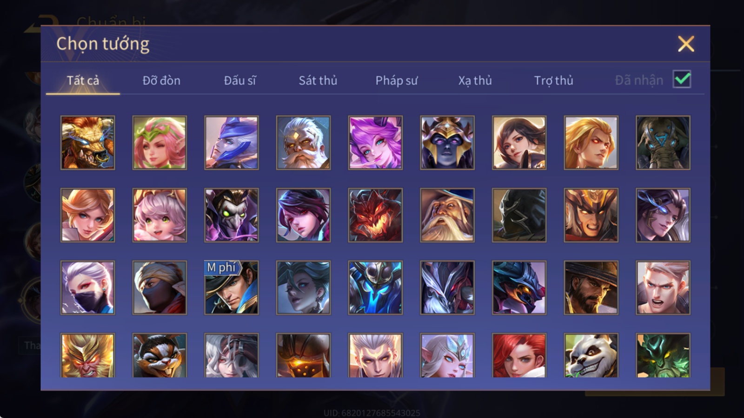Image resolution: width=744 pixels, height=418 pixels.
Task: Select the white-bearded wizard with hat
Action: click(x=447, y=215)
